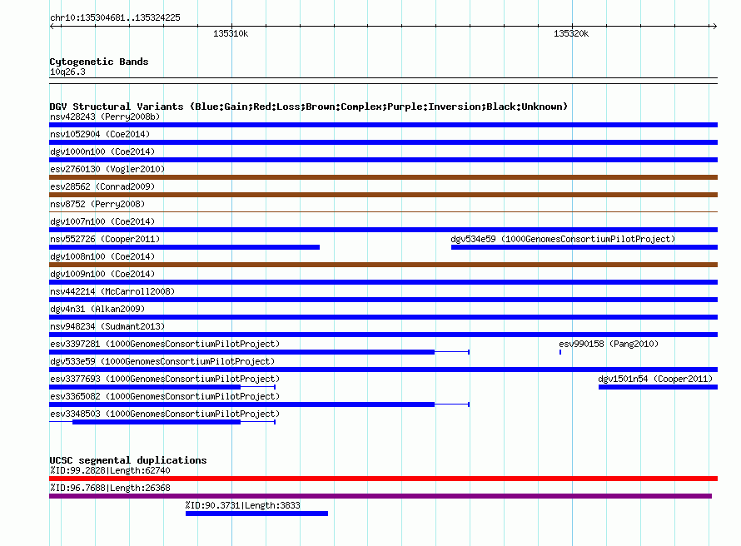Select variant dgv1000n100 (Coe2014) label

tap(102, 151)
